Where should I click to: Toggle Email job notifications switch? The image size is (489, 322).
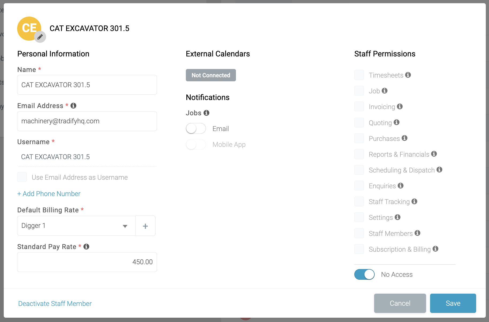196,129
